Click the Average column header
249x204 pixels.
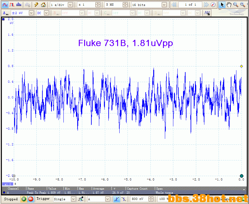[99, 189]
